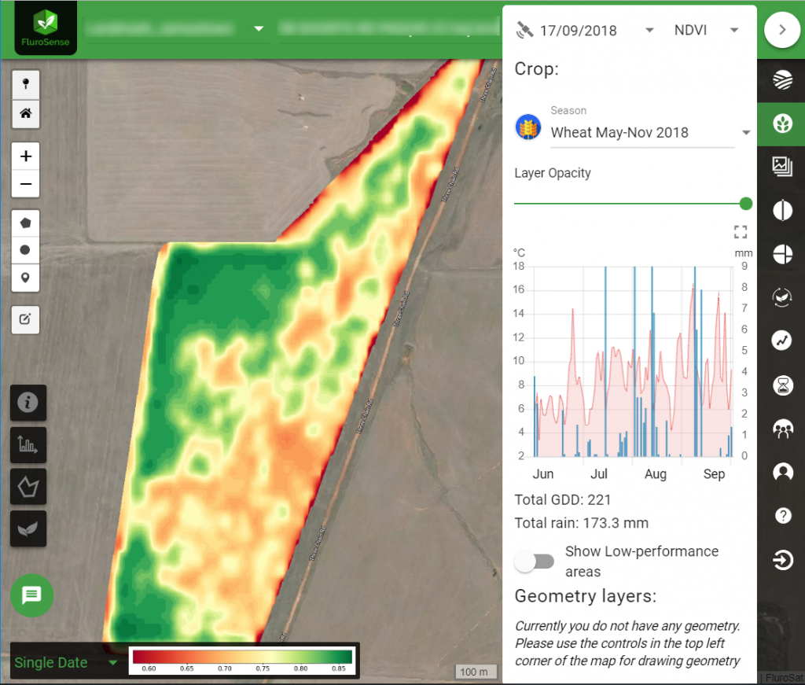Adjust the Layer Opacity slider handle
This screenshot has height=685, width=805.
tap(746, 204)
